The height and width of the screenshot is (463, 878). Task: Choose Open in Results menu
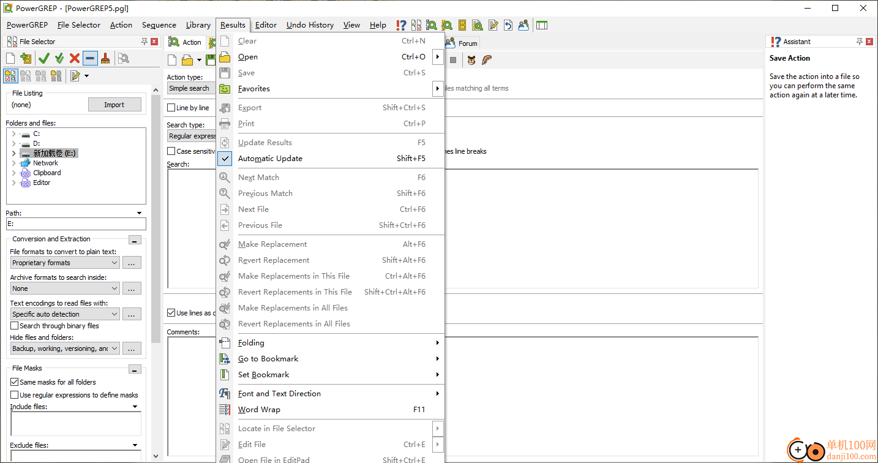point(331,57)
